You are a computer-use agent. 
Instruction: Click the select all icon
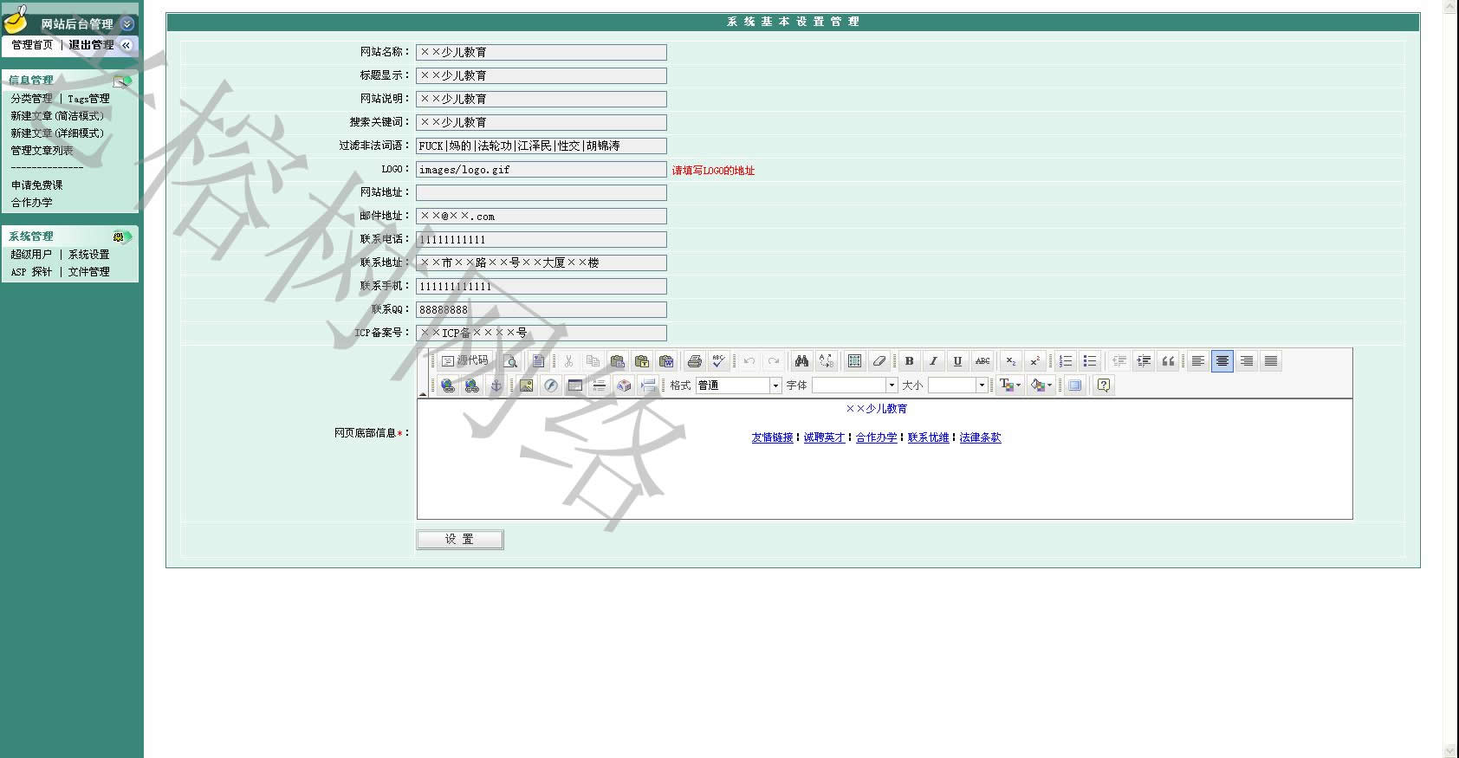point(854,361)
